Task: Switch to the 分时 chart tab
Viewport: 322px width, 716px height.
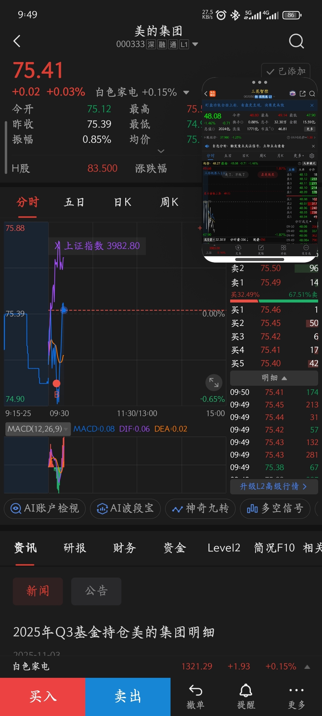Action: click(x=27, y=202)
